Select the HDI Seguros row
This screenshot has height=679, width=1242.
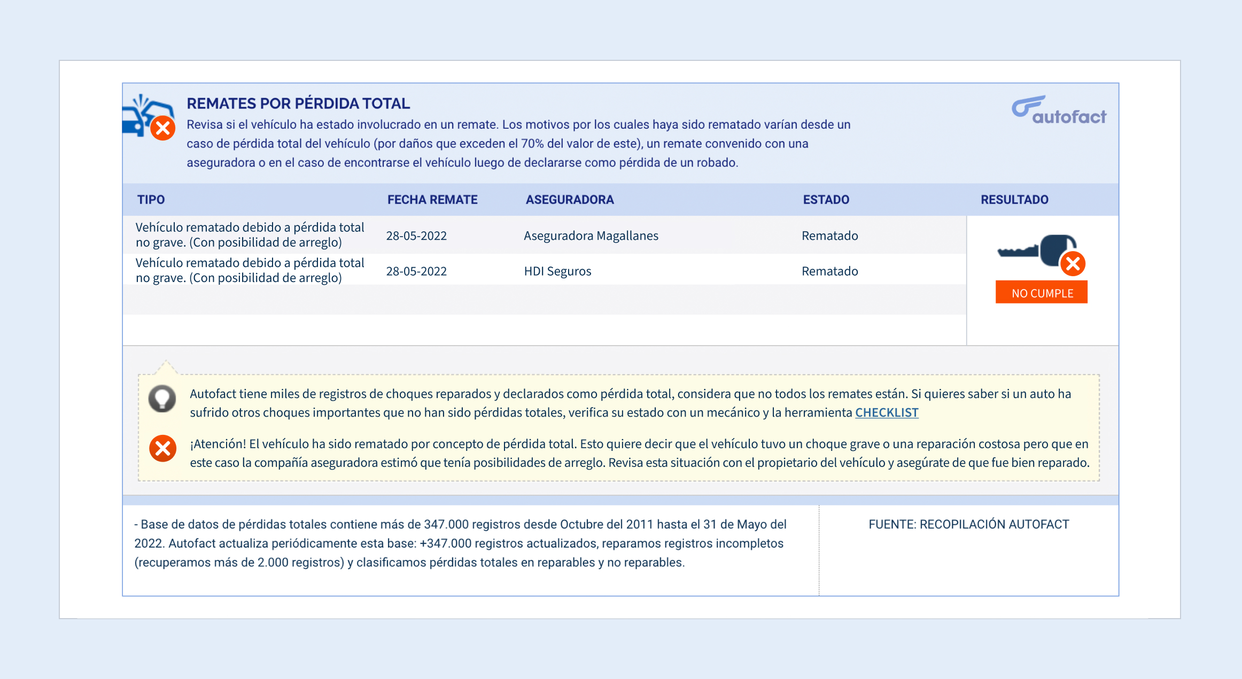point(557,271)
